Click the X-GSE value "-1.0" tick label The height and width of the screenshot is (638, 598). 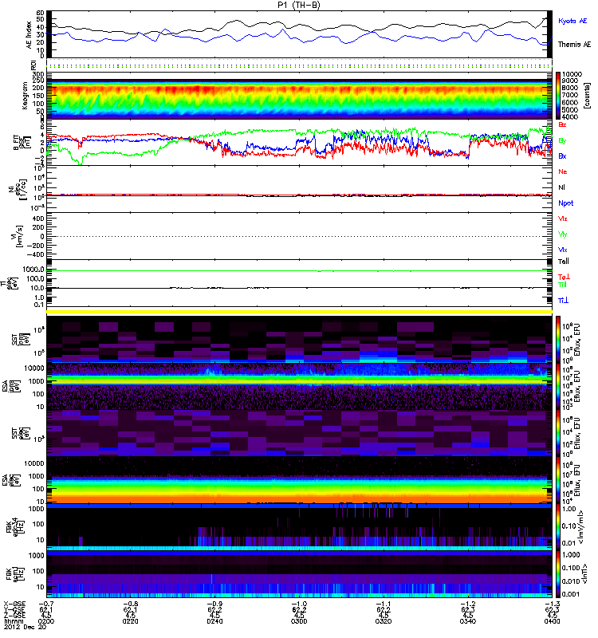click(x=299, y=604)
